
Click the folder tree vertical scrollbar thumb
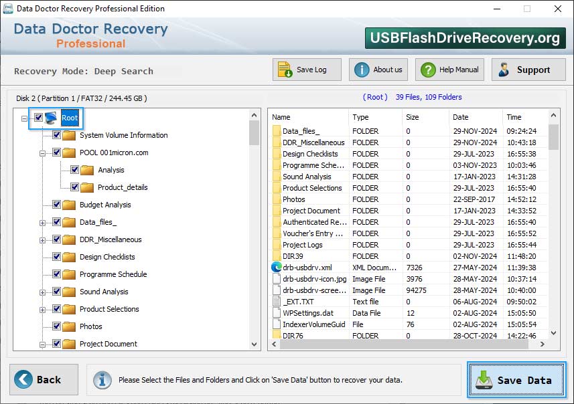click(254, 133)
